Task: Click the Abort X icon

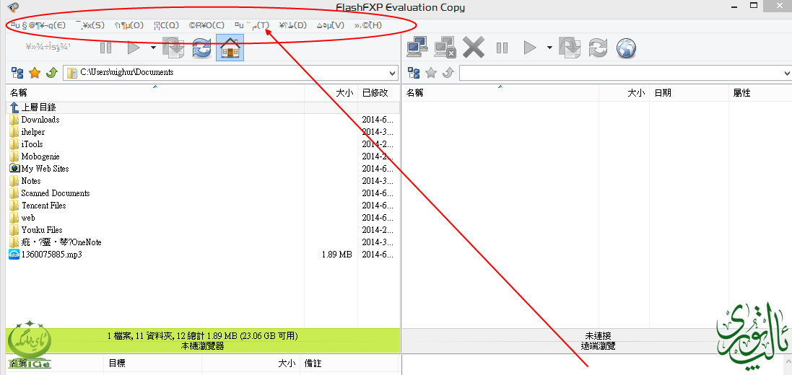Action: point(474,48)
